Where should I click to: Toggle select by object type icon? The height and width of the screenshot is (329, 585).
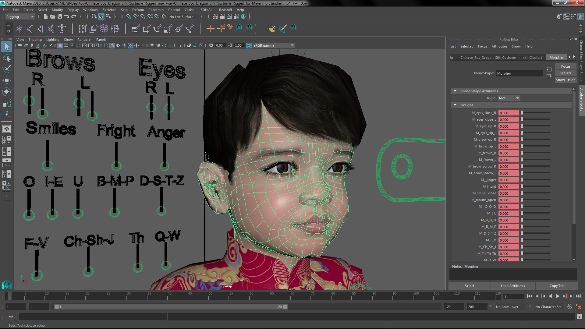(101, 17)
